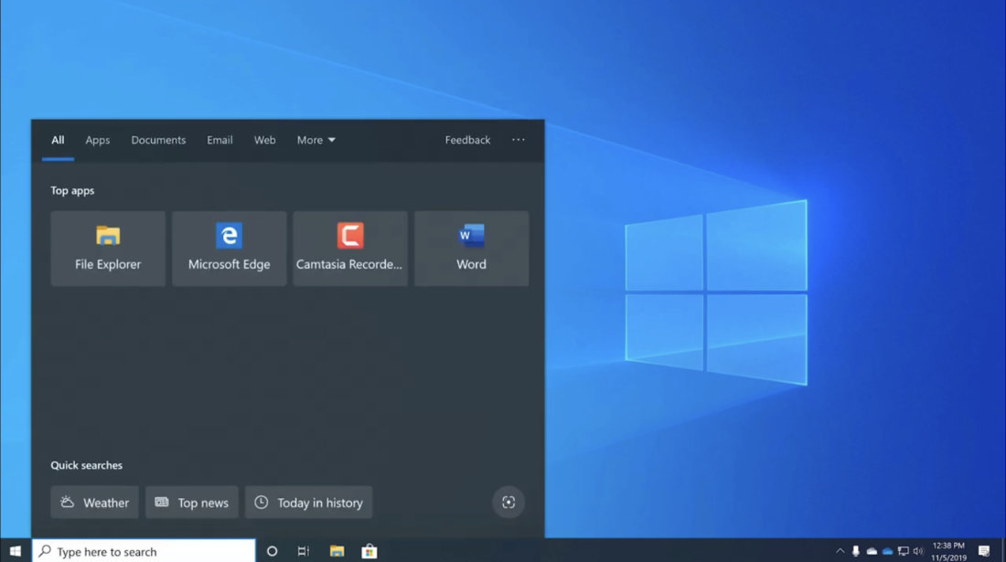Image resolution: width=1006 pixels, height=562 pixels.
Task: Switch to the Email tab
Action: 219,140
